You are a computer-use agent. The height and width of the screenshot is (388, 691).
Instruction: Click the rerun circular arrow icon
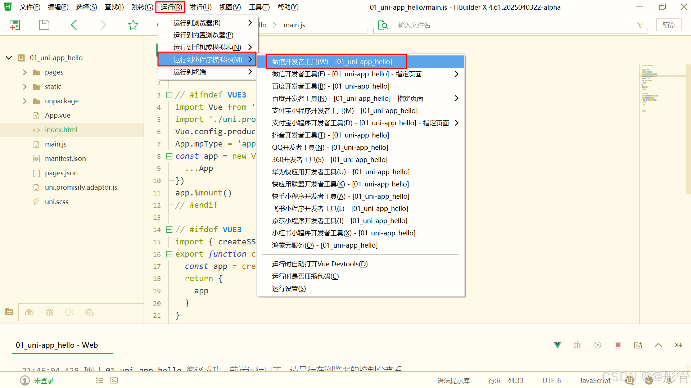point(598,345)
